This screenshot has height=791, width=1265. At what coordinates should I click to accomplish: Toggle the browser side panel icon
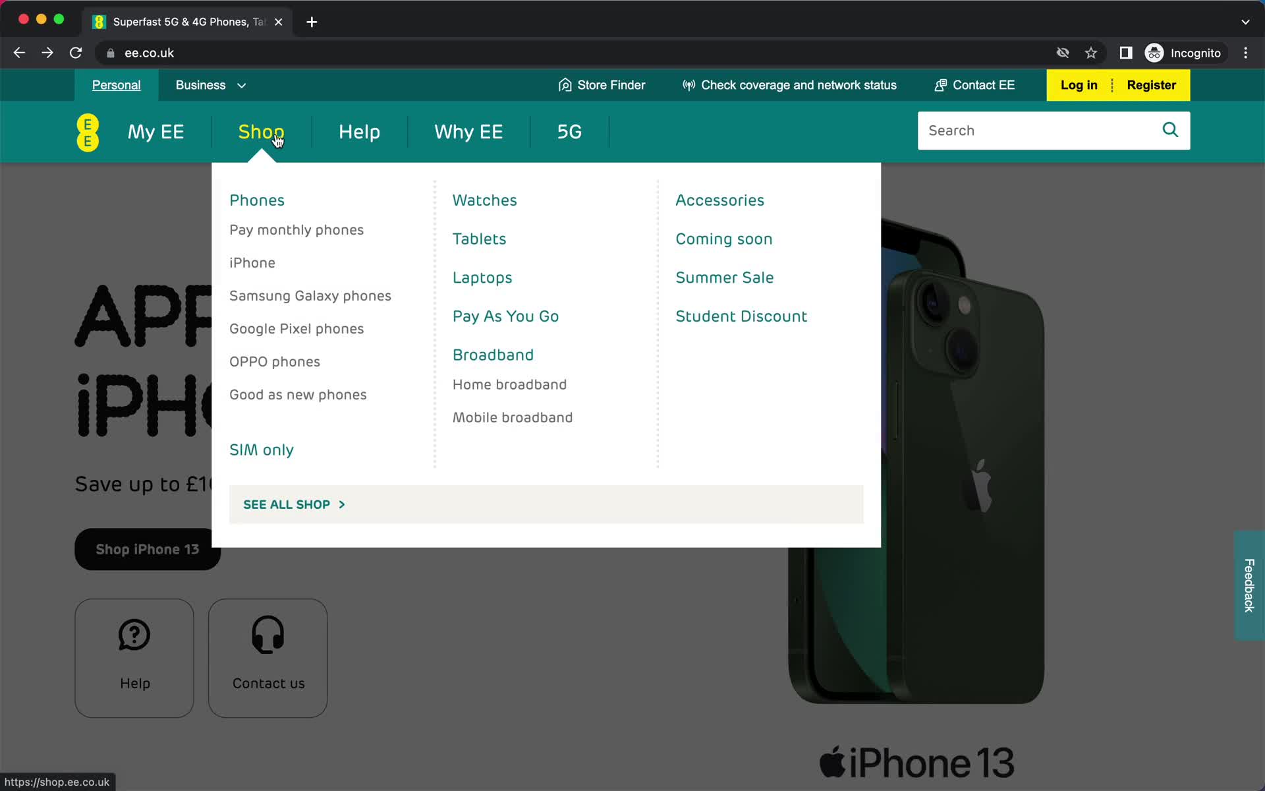tap(1126, 53)
